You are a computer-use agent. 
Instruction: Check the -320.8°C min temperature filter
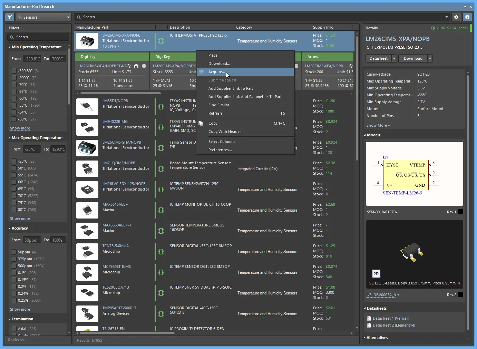pos(14,71)
